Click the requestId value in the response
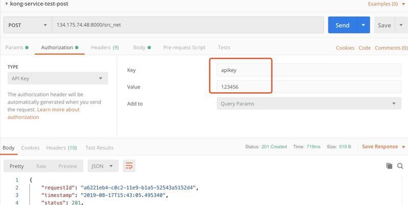Screen dimensions: 408x205 click(140, 188)
